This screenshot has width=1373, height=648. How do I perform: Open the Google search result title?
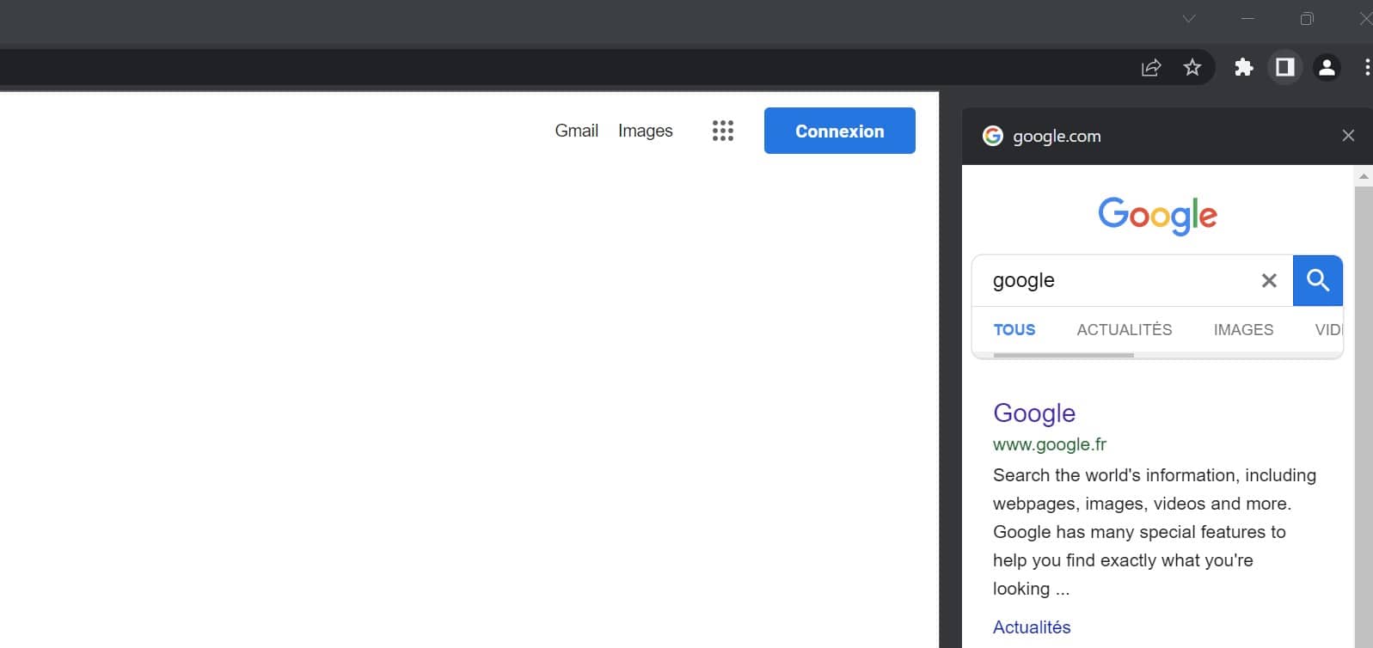[x=1033, y=413]
